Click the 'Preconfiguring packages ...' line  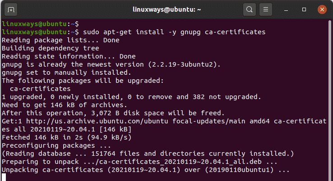tap(56, 145)
